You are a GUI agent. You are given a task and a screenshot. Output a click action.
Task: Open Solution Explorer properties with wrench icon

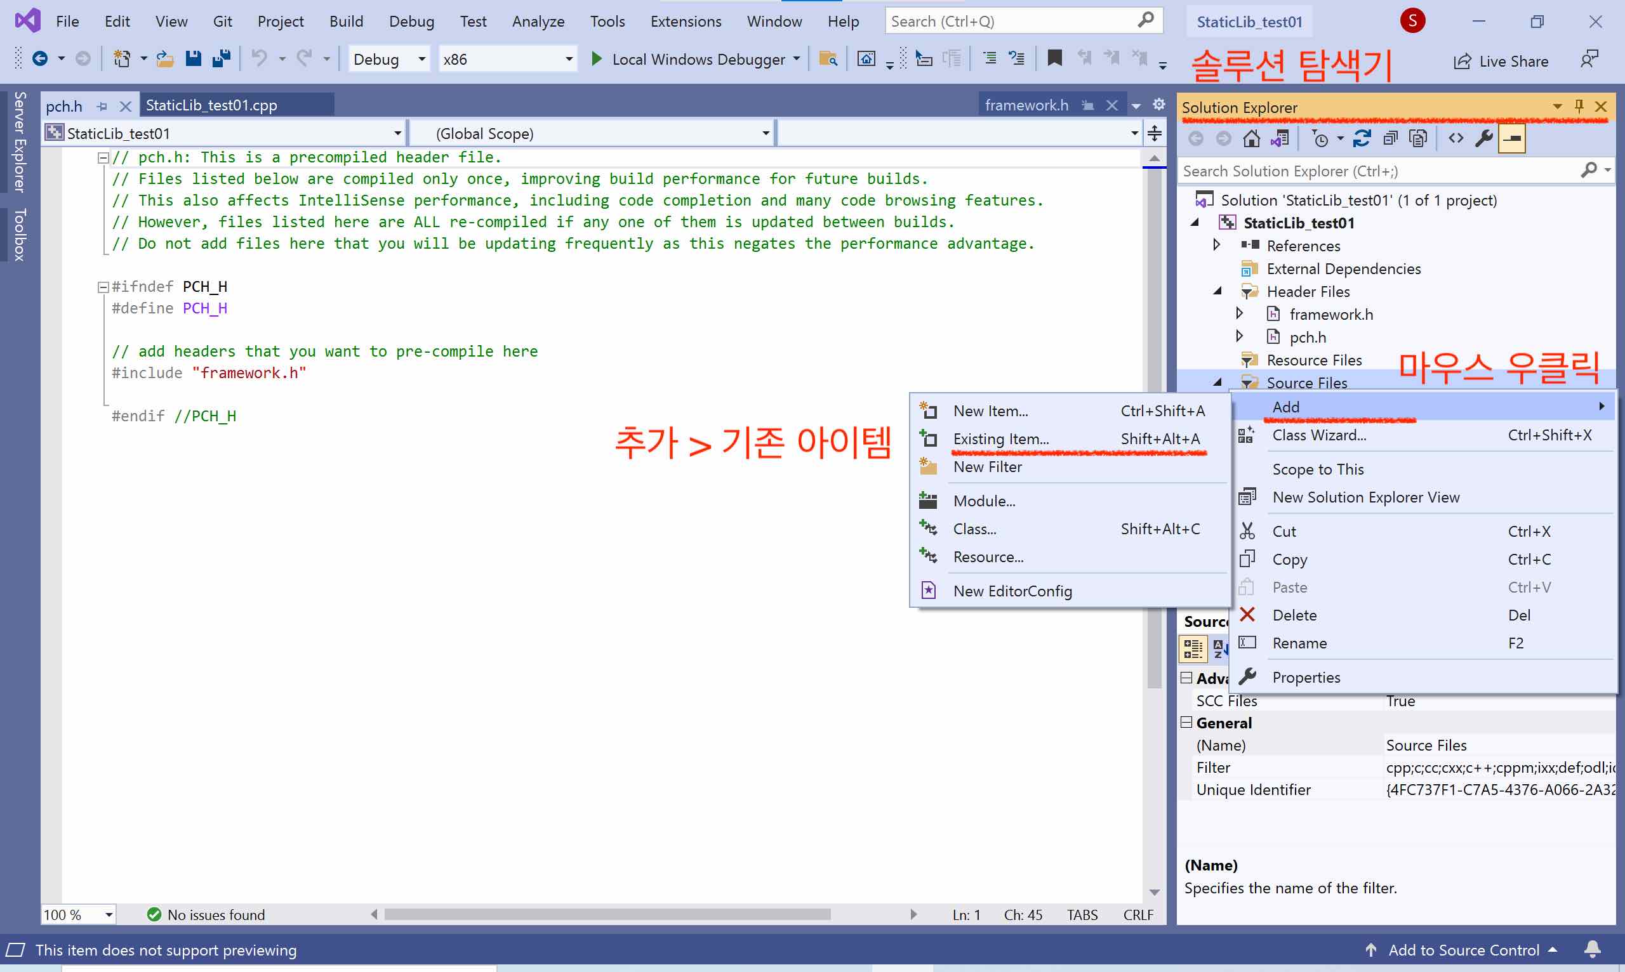[x=1485, y=138]
